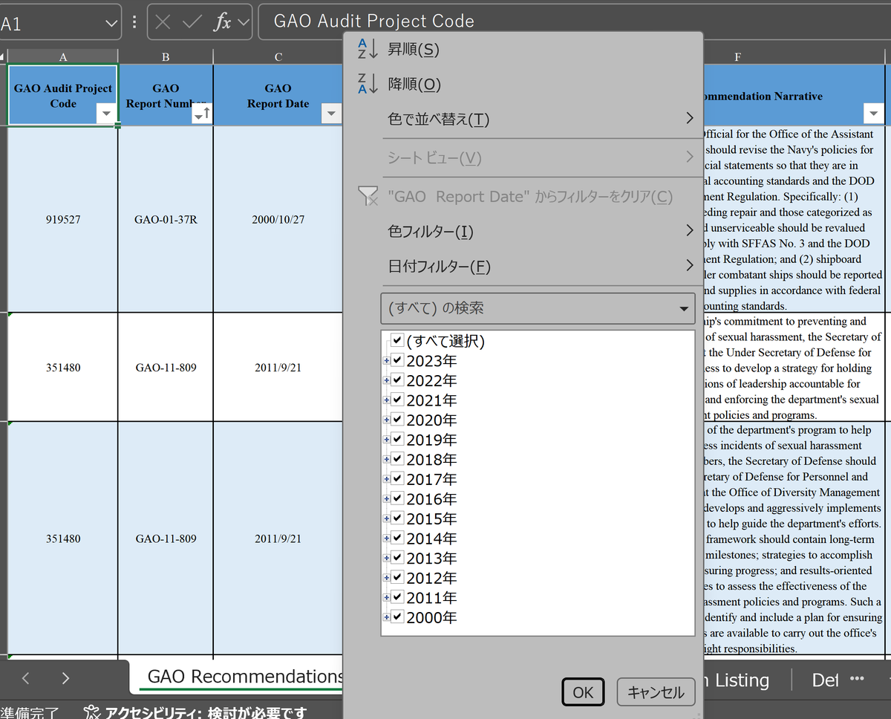Expand the 2023年 tree node

coord(386,360)
